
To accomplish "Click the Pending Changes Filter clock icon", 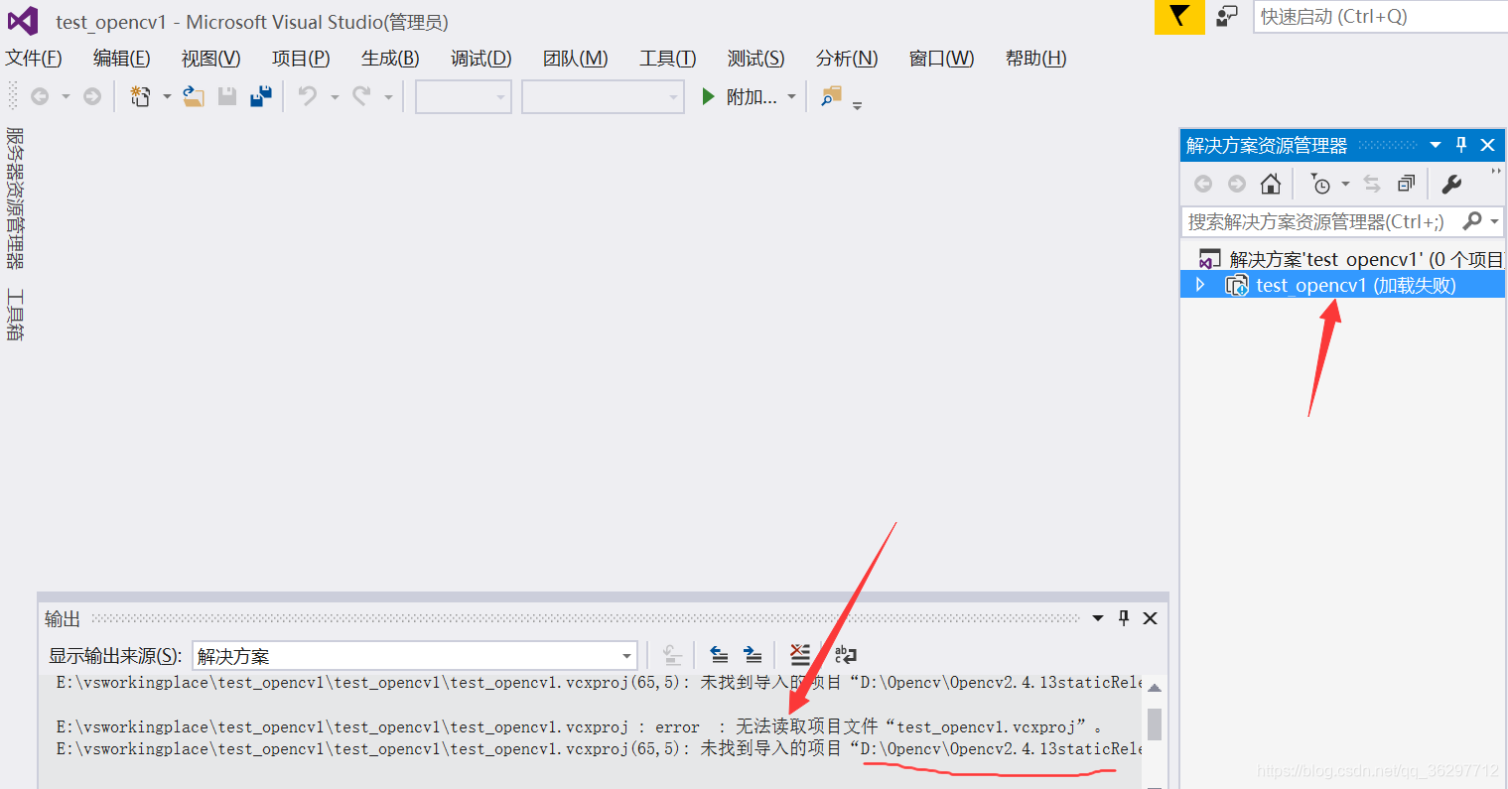I will (x=1320, y=184).
